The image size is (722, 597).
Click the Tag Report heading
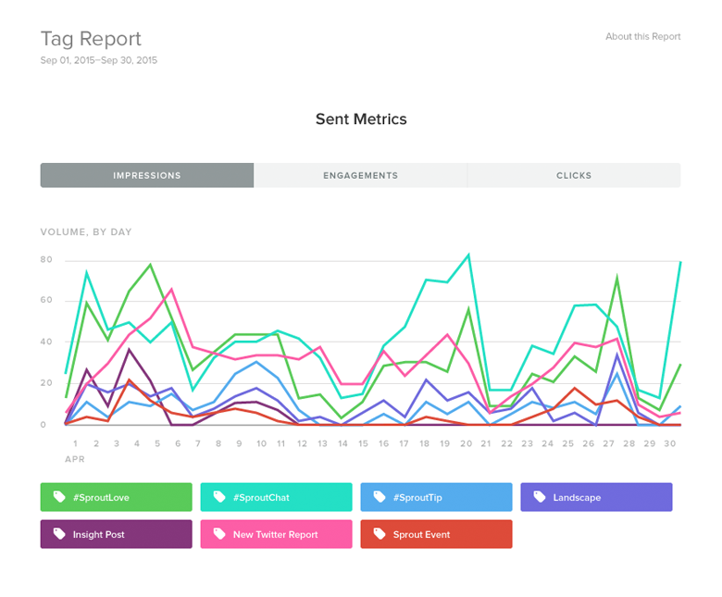coord(91,39)
